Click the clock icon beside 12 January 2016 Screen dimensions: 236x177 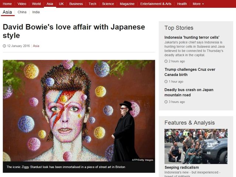[x=4, y=46]
